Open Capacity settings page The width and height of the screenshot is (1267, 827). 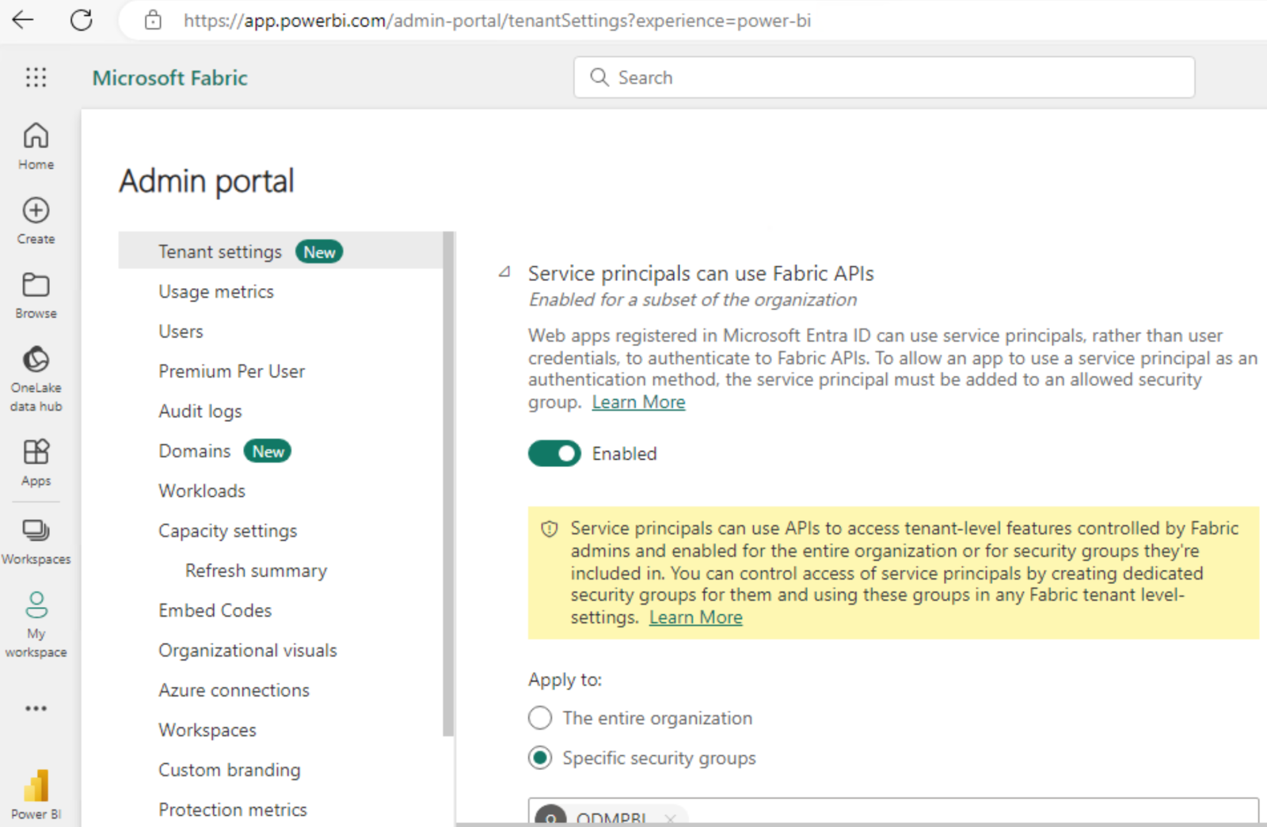(x=227, y=531)
